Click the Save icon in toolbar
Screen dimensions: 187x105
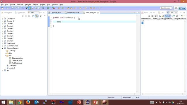13,8
